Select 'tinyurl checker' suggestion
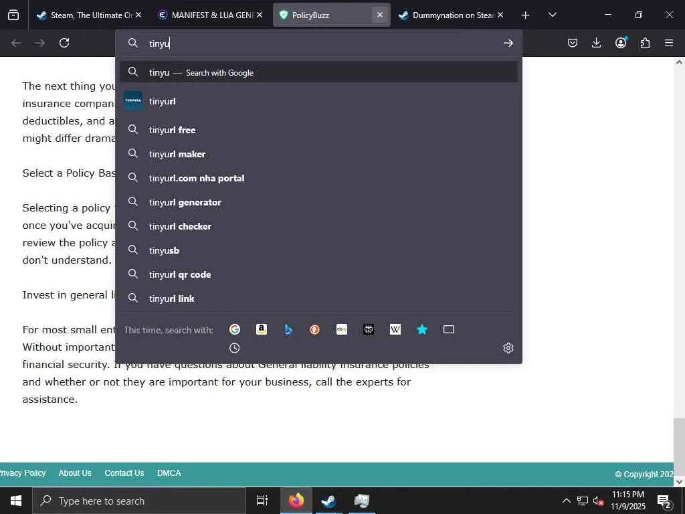Image resolution: width=685 pixels, height=514 pixels. pos(318,226)
